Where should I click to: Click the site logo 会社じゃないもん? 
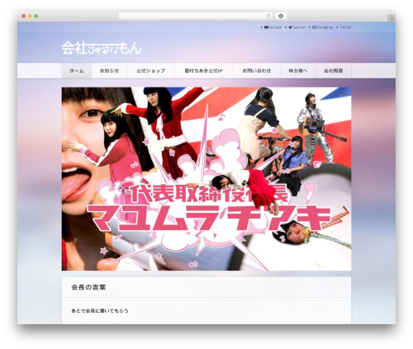tap(102, 48)
